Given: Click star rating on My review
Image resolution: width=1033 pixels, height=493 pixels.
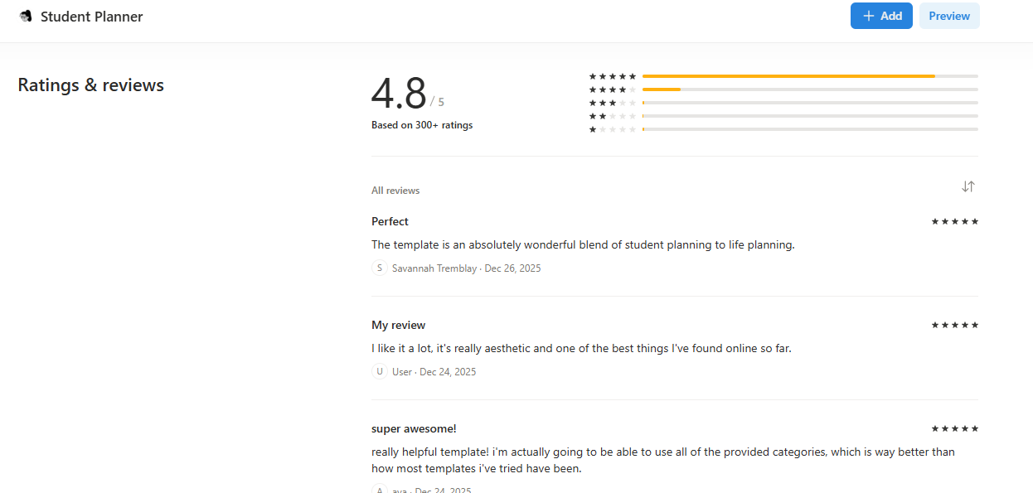Looking at the screenshot, I should click(x=954, y=325).
